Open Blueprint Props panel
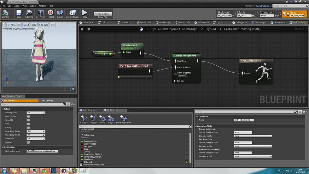 (x=73, y=14)
